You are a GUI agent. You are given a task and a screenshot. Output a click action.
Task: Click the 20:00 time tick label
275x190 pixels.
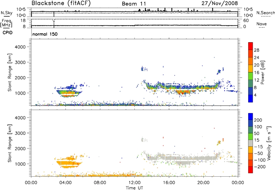point(203,183)
